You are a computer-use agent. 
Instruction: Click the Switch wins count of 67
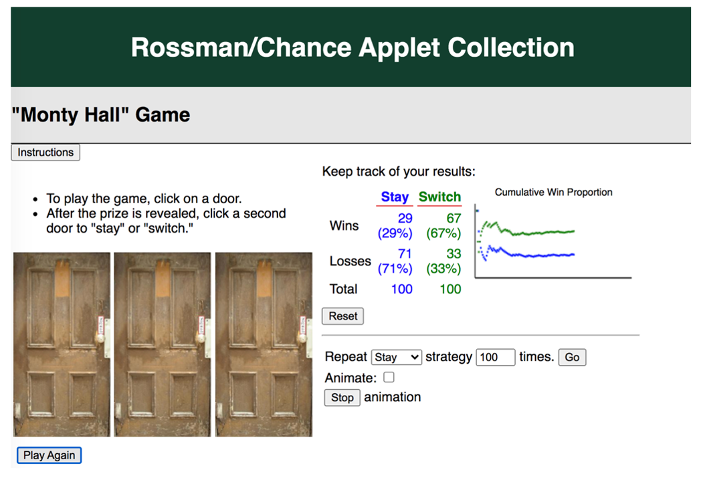point(454,219)
